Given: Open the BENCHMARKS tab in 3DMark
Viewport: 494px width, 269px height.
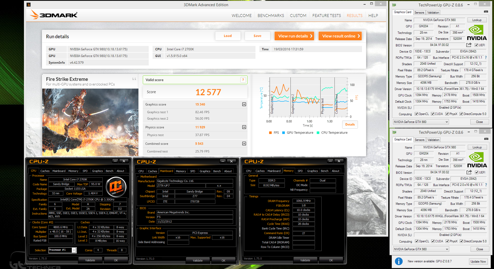Looking at the screenshot, I should point(271,16).
